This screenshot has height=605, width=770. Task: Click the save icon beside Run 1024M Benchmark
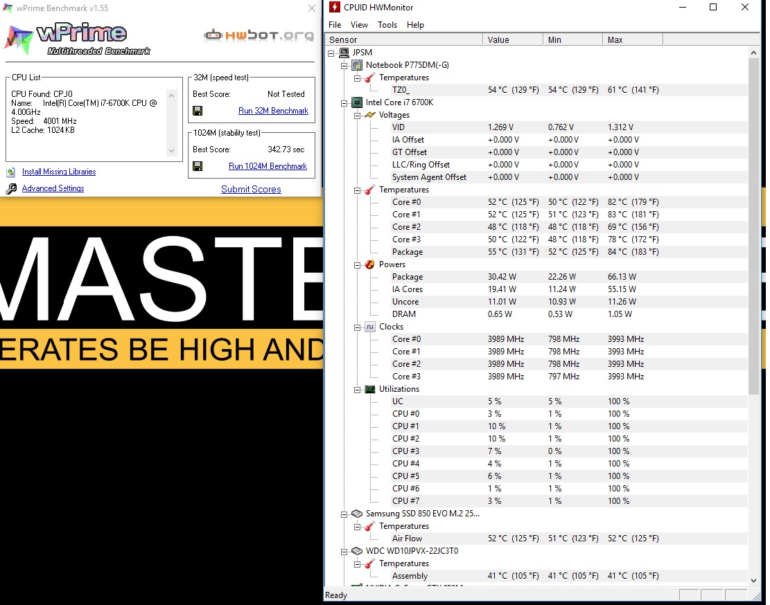click(x=198, y=166)
